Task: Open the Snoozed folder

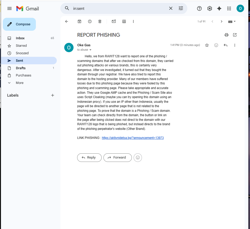Action: (29, 53)
